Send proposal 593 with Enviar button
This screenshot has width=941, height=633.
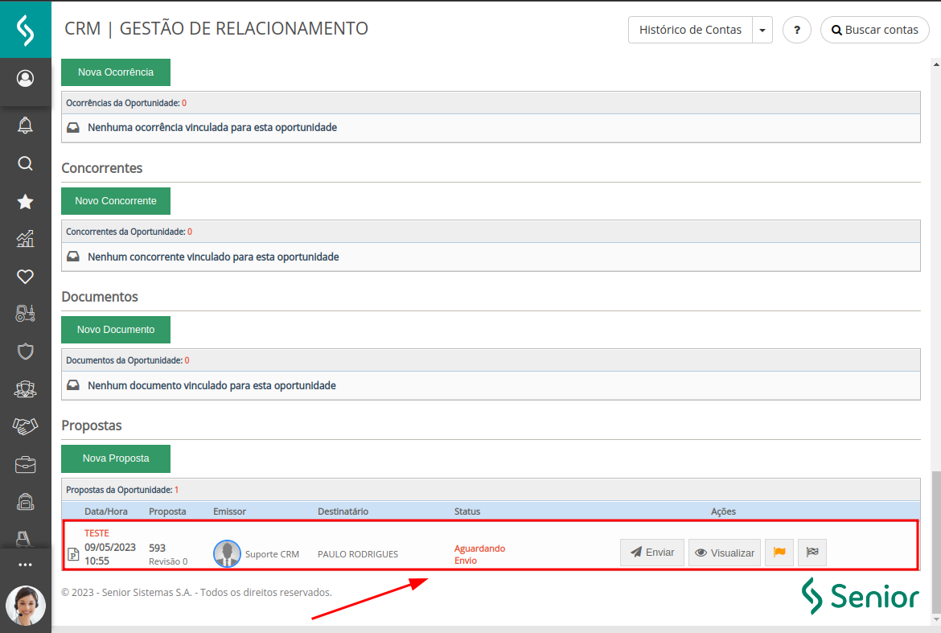pyautogui.click(x=651, y=553)
